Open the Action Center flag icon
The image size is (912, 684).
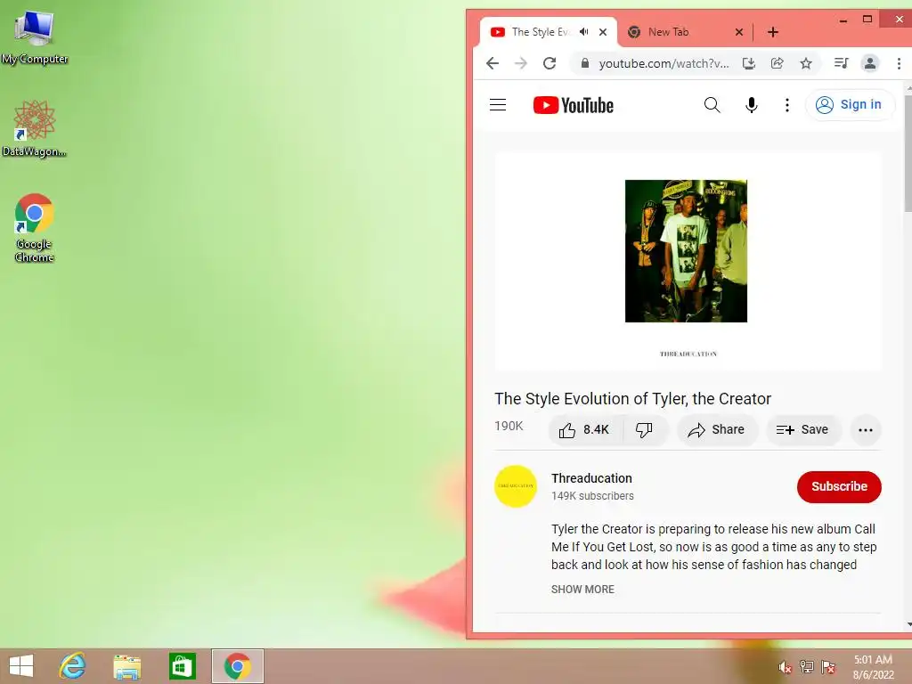(x=828, y=667)
